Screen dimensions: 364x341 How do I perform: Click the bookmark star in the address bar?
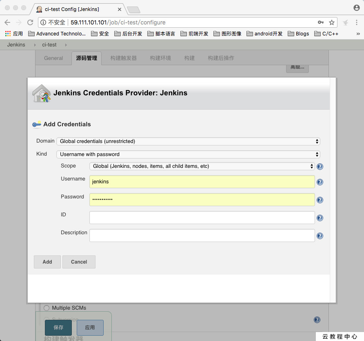point(332,22)
